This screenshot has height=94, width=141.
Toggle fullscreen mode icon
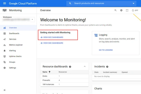pyautogui.click(x=127, y=10)
